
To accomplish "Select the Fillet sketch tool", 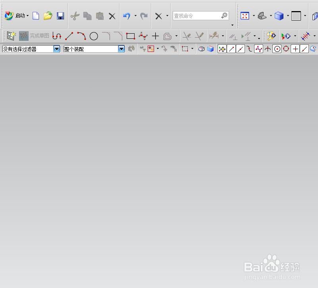I will click(106, 36).
